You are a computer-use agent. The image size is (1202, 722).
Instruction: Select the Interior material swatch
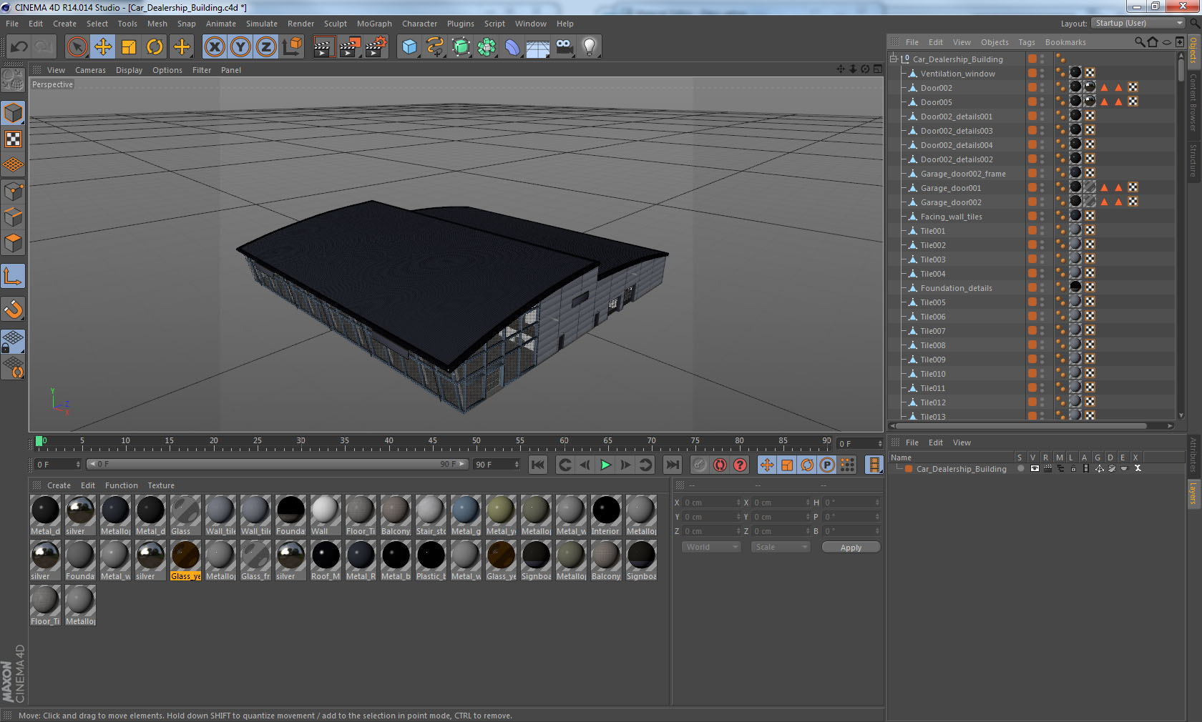click(606, 515)
